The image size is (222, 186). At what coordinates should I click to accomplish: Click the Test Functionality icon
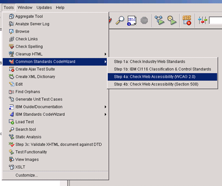(12, 152)
